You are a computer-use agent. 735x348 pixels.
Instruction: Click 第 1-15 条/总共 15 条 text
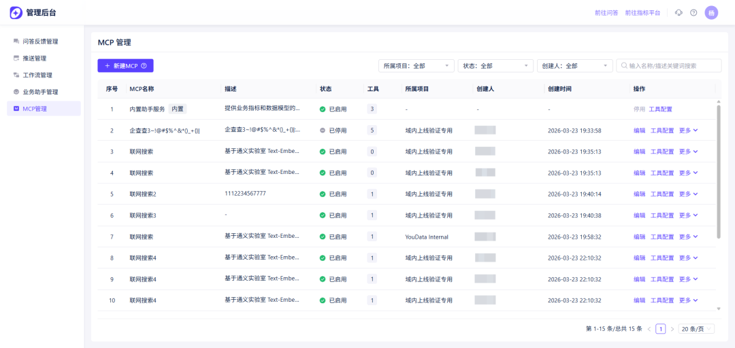click(x=614, y=329)
